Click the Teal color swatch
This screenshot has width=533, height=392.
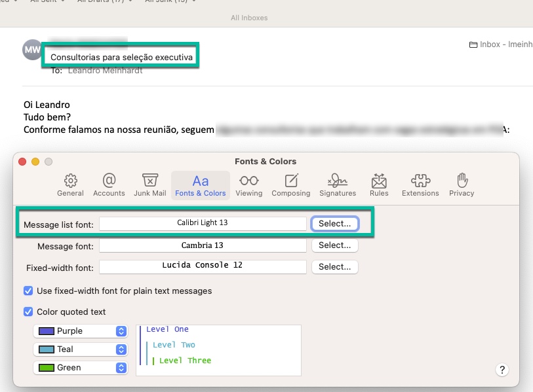[x=47, y=349]
